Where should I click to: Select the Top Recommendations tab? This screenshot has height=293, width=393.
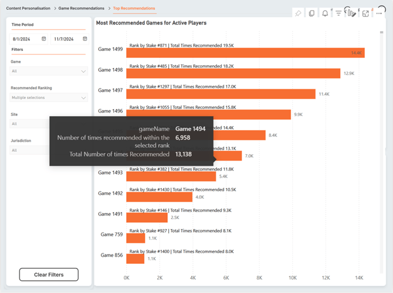[134, 8]
